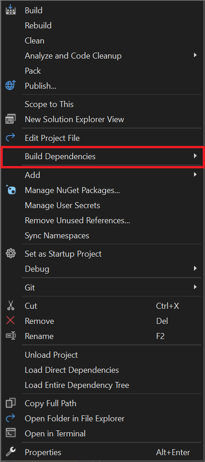Viewport: 205px width, 462px height.
Task: Click the wrench Properties icon
Action: [x=11, y=452]
